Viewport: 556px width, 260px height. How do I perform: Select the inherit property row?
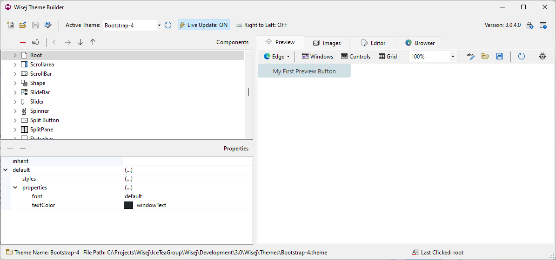pos(132,161)
